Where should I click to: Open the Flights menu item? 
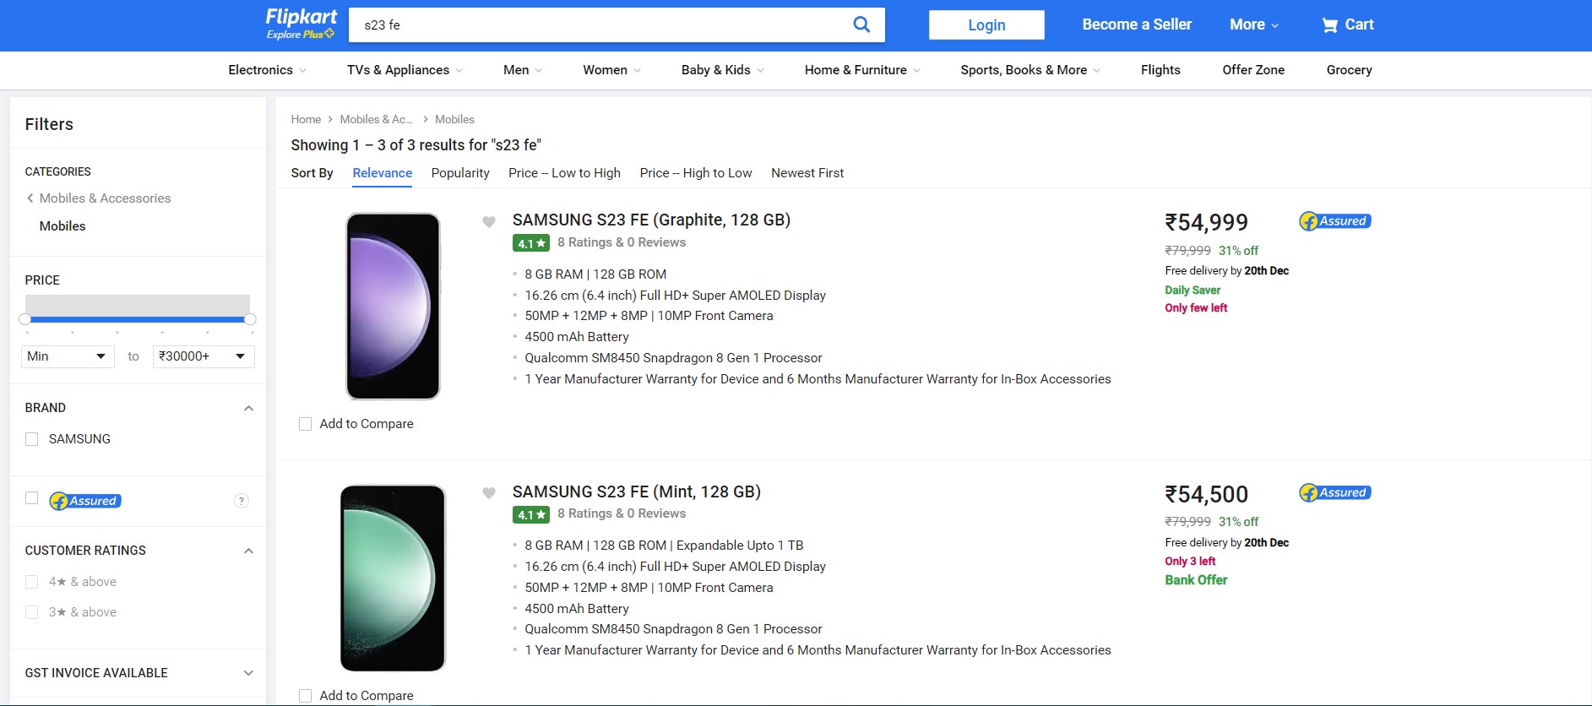(1160, 70)
